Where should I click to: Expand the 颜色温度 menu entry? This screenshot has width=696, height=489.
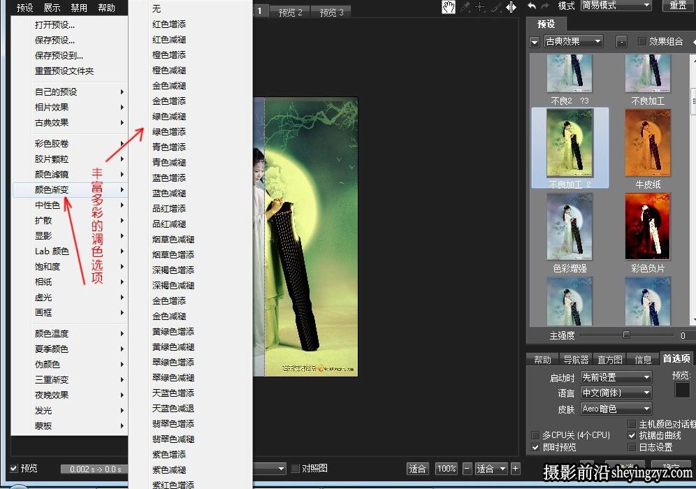click(x=70, y=334)
